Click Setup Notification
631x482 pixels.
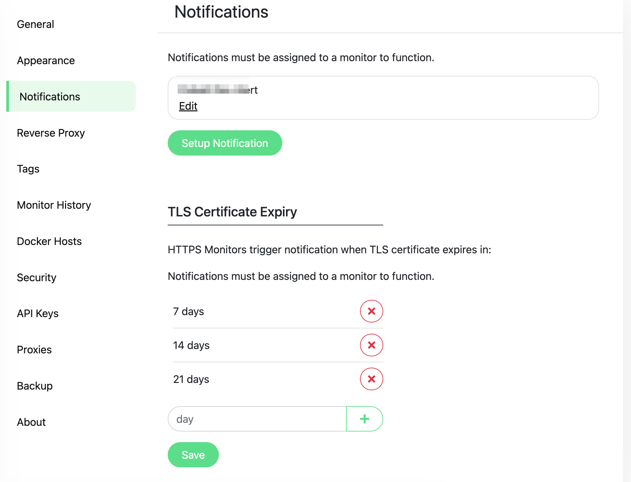pos(225,143)
